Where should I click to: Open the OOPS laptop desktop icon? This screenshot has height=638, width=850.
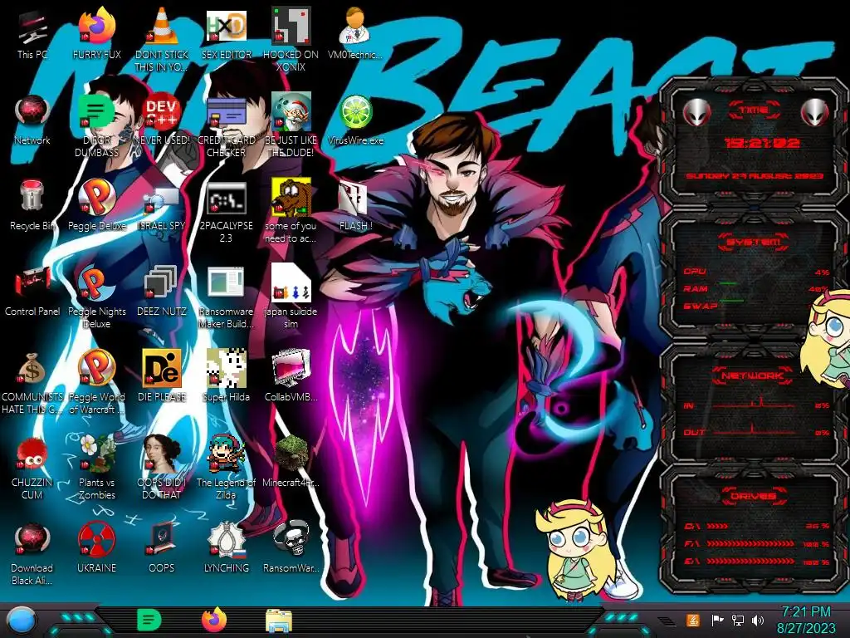pyautogui.click(x=162, y=548)
